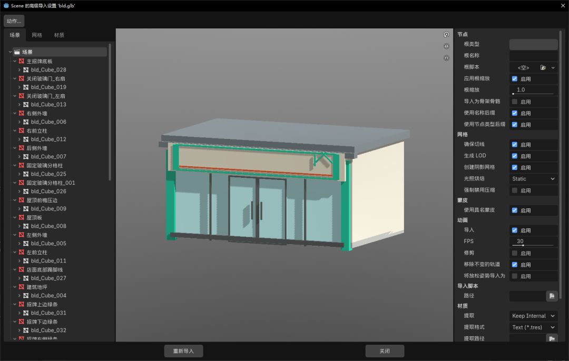Uncheck the 生成 LOD checkbox
The width and height of the screenshot is (569, 361).
(515, 156)
